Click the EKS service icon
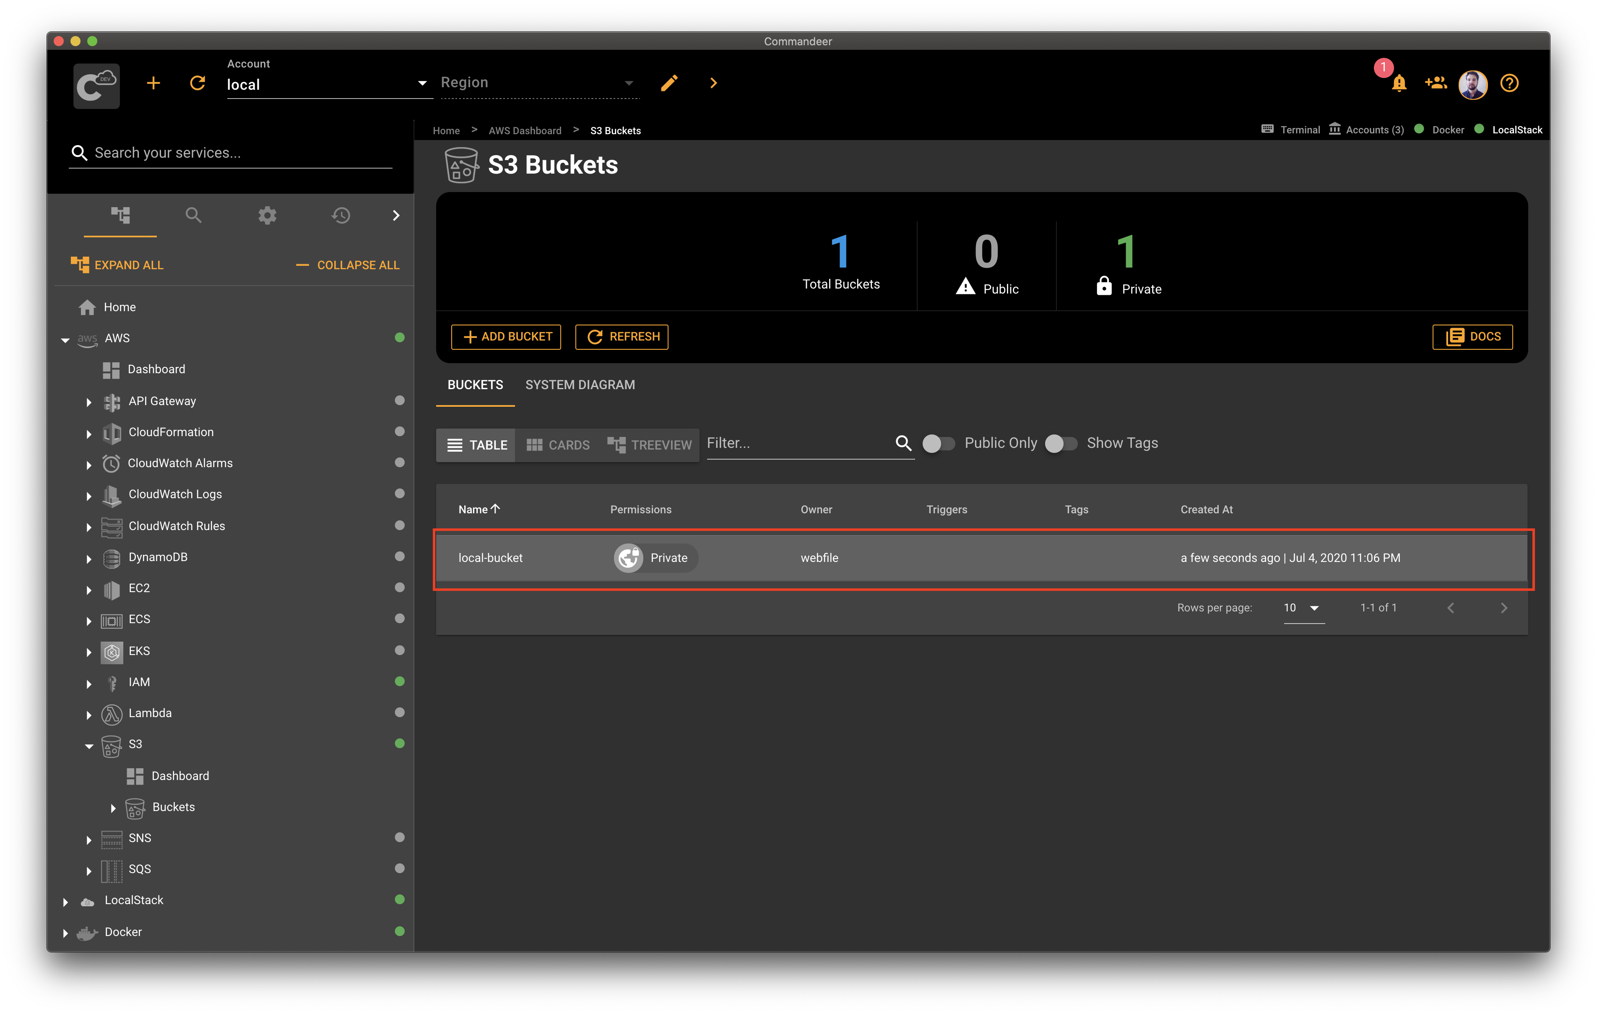Screen dimensions: 1597x1014 [112, 652]
